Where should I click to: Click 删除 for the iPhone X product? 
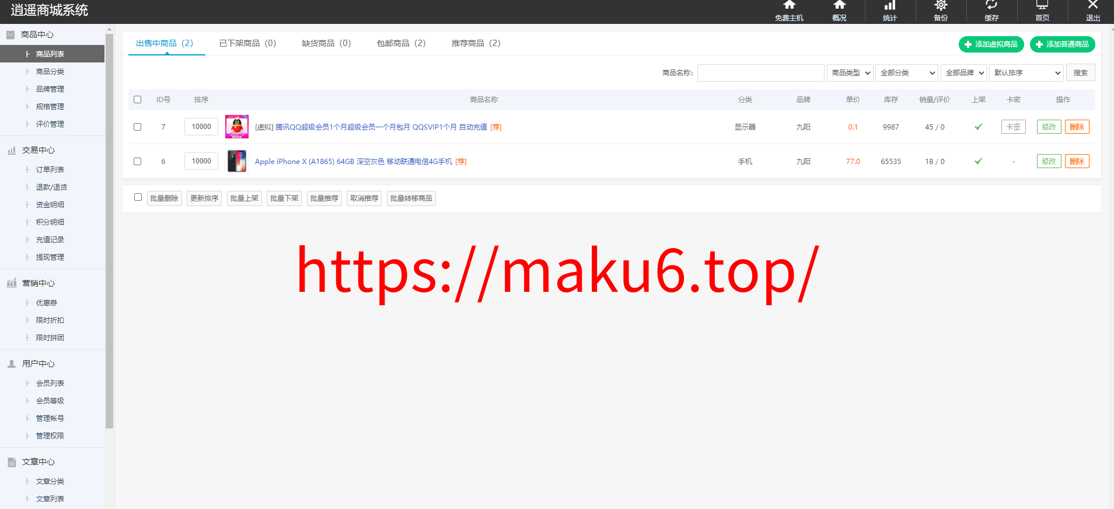click(x=1077, y=161)
